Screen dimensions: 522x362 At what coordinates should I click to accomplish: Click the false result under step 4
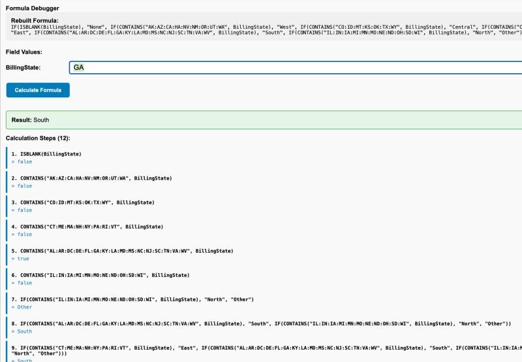click(22, 235)
